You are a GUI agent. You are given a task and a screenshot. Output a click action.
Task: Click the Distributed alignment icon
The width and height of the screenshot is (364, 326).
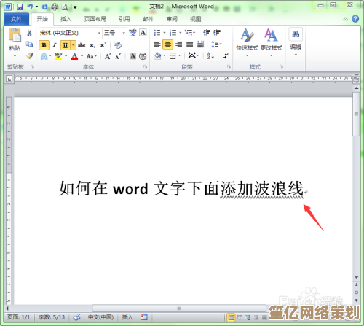[x=200, y=44]
